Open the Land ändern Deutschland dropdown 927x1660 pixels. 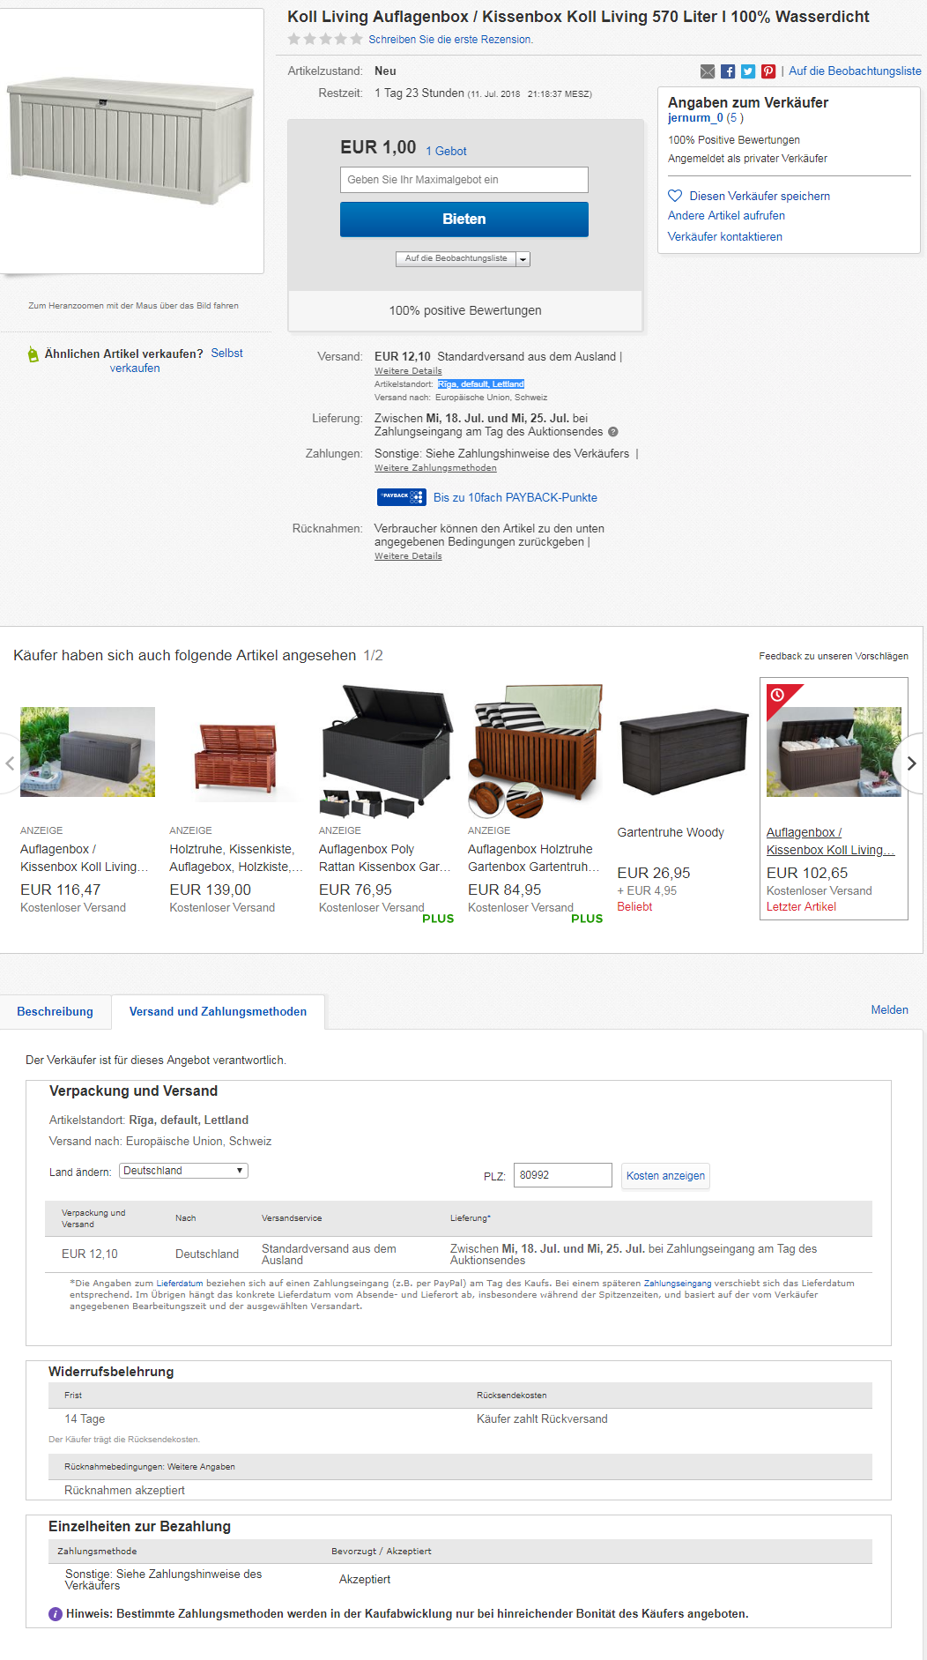pyautogui.click(x=183, y=1171)
